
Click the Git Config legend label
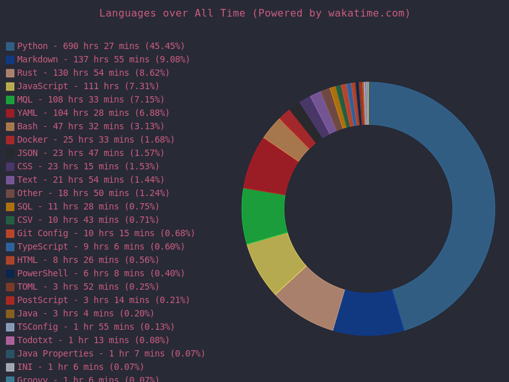click(106, 233)
